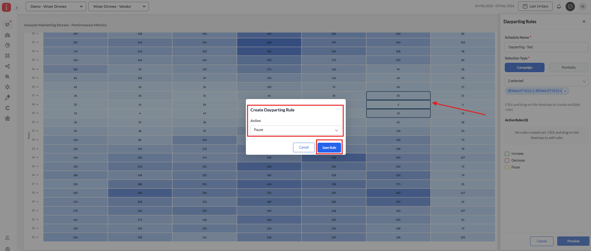Open the chat message icon in header
Viewport: 591px width, 251px height.
570,6
